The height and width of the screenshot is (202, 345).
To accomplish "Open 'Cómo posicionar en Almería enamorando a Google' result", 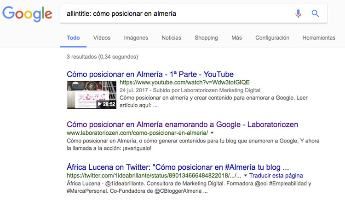I will point(182,125).
